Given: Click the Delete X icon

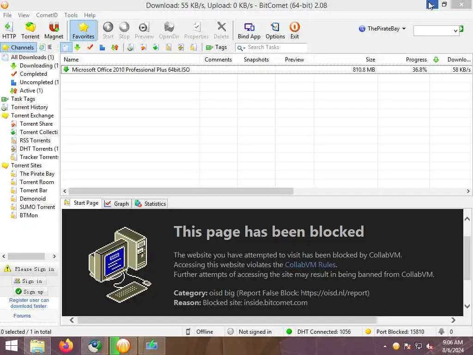Looking at the screenshot, I should pos(221,30).
